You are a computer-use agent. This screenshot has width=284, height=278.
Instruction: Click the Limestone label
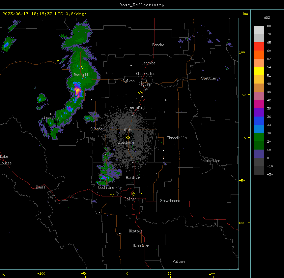tap(50, 118)
